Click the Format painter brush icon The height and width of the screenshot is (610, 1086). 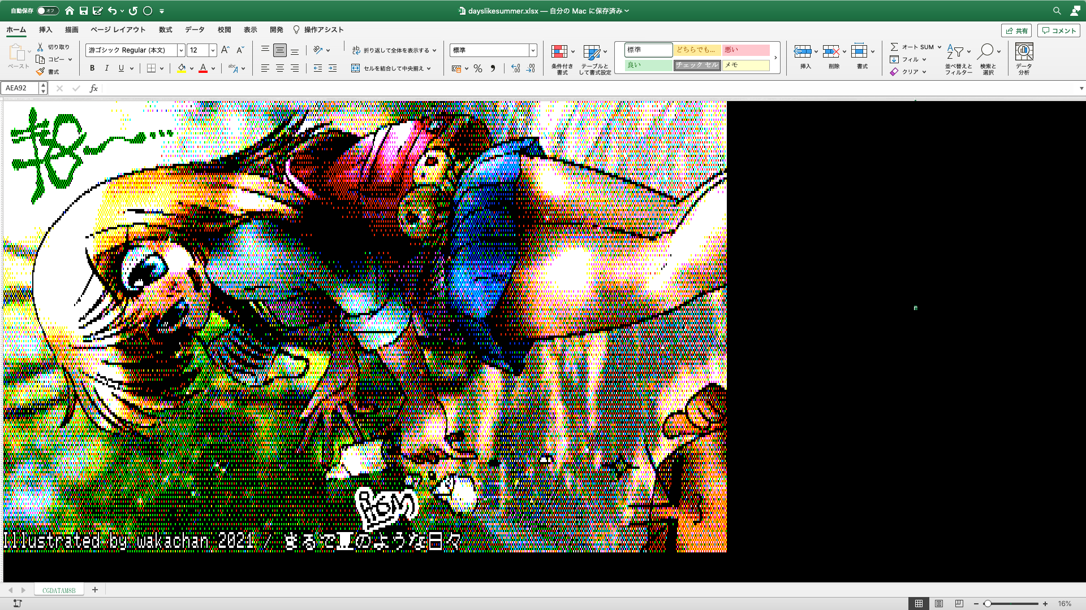coord(40,72)
